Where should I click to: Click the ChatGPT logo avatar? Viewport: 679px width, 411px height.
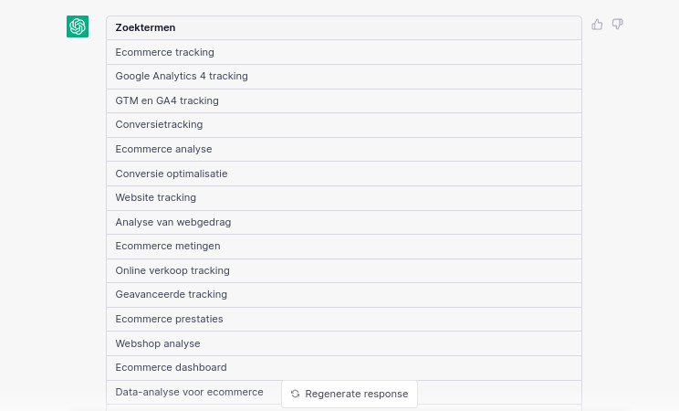(78, 26)
